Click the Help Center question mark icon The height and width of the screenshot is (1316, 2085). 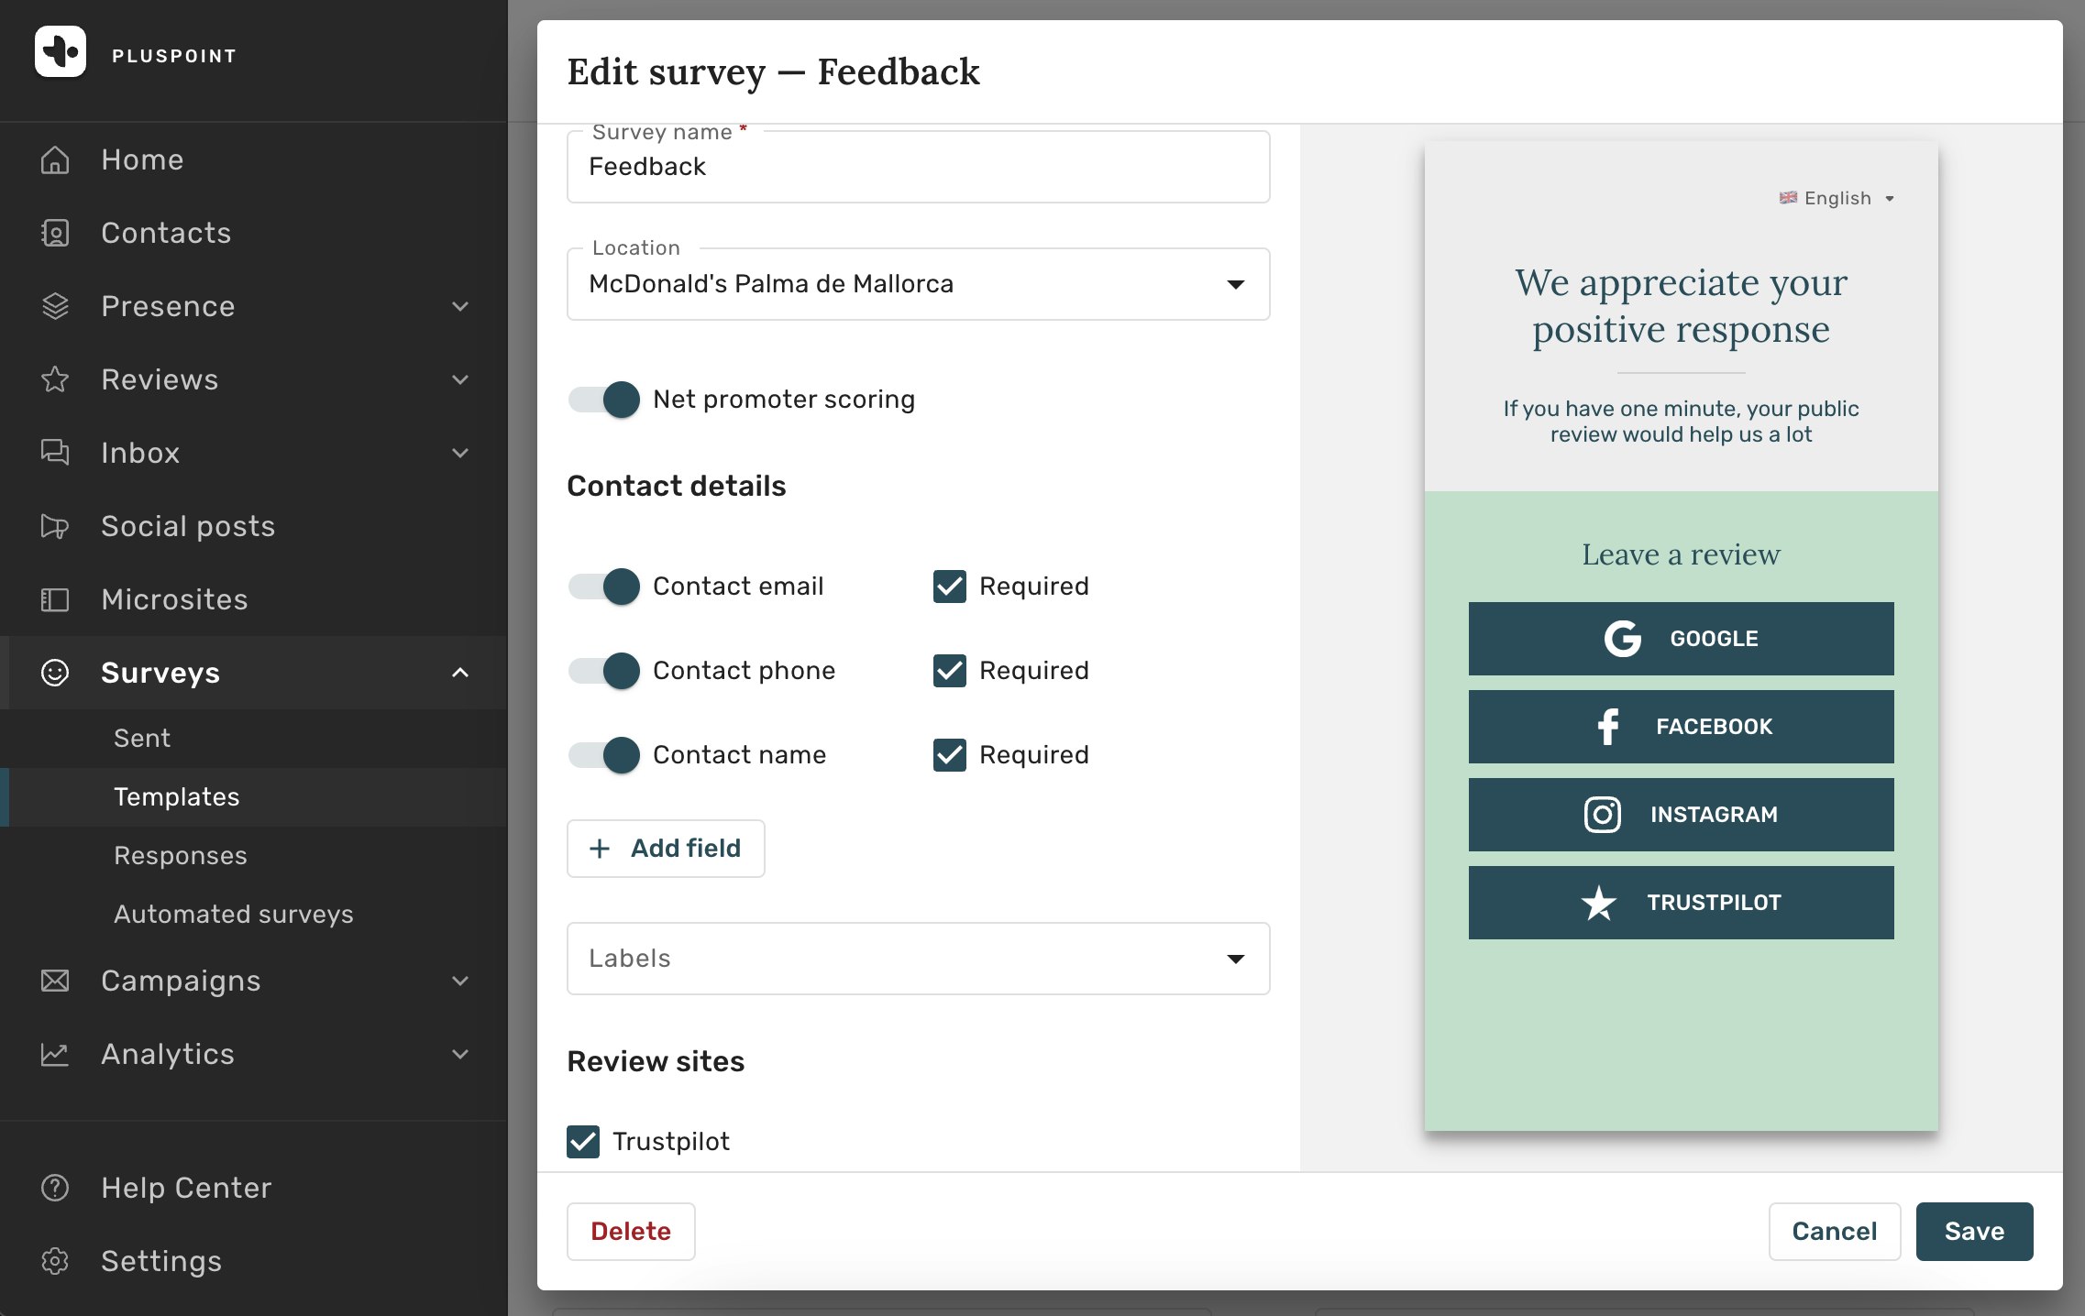55,1188
